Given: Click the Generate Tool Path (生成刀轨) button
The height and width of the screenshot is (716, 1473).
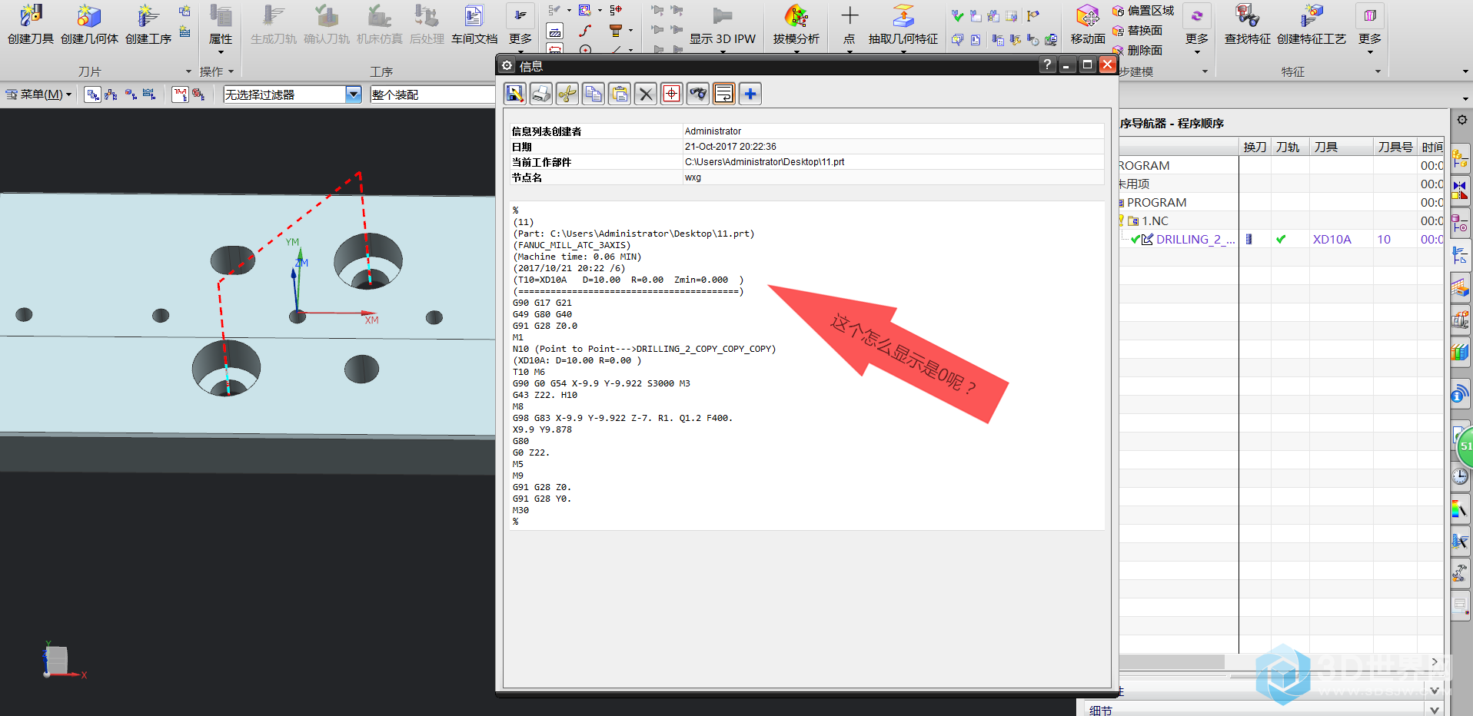Looking at the screenshot, I should click(273, 25).
